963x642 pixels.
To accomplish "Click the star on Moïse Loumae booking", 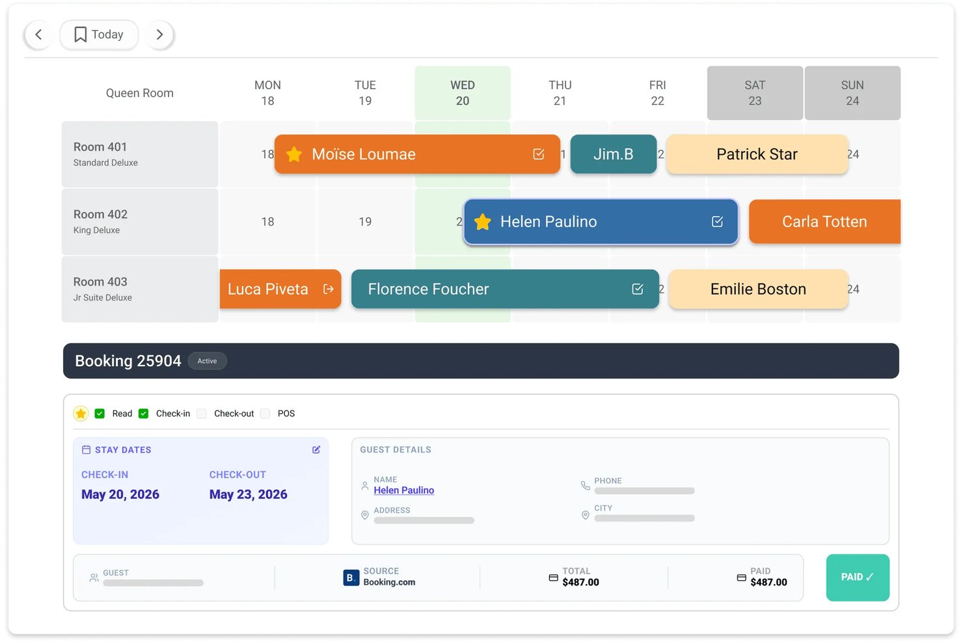I will (294, 154).
